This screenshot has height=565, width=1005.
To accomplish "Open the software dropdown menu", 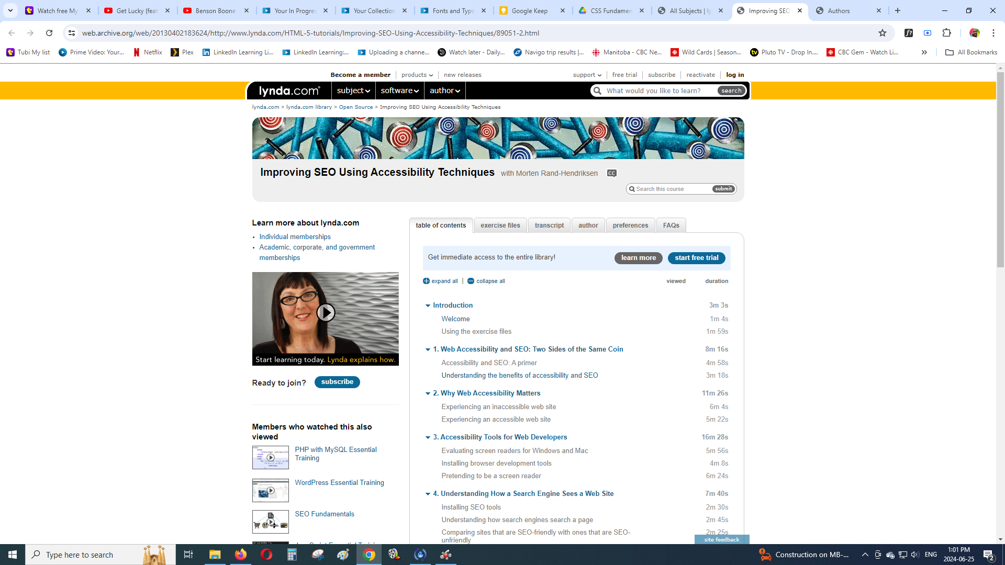I will point(399,91).
